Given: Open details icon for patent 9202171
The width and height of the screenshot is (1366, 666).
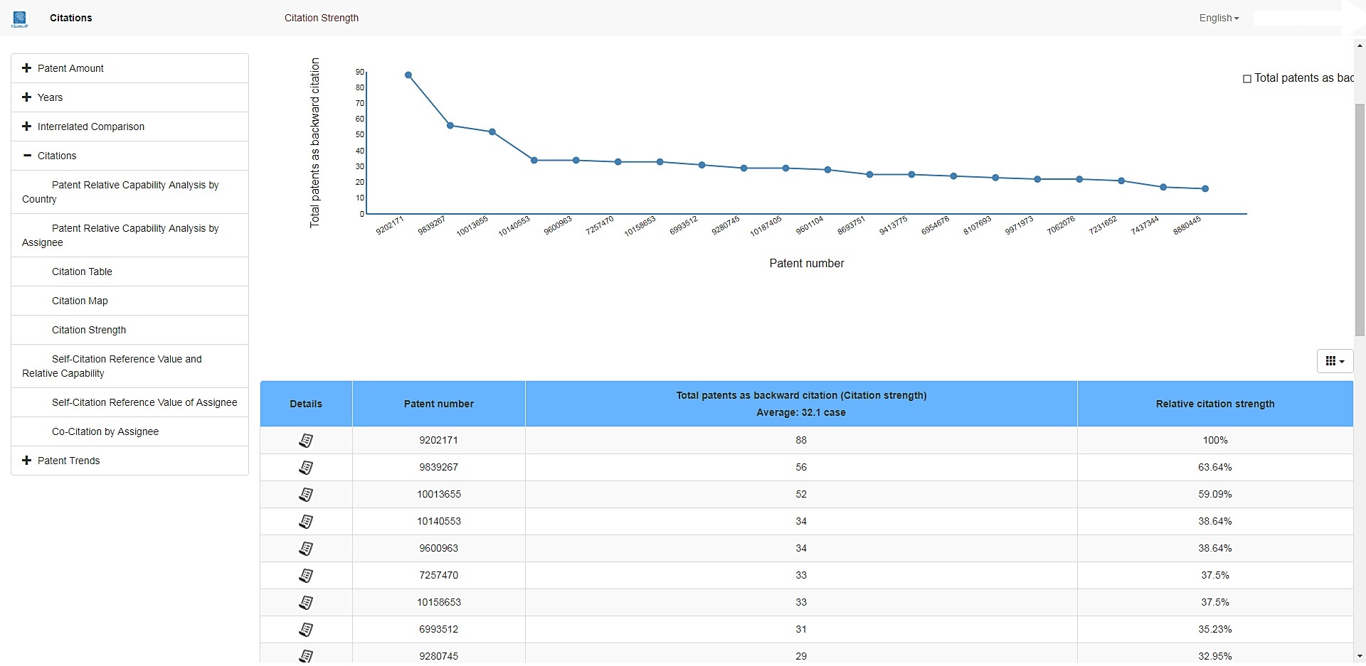Looking at the screenshot, I should 306,441.
